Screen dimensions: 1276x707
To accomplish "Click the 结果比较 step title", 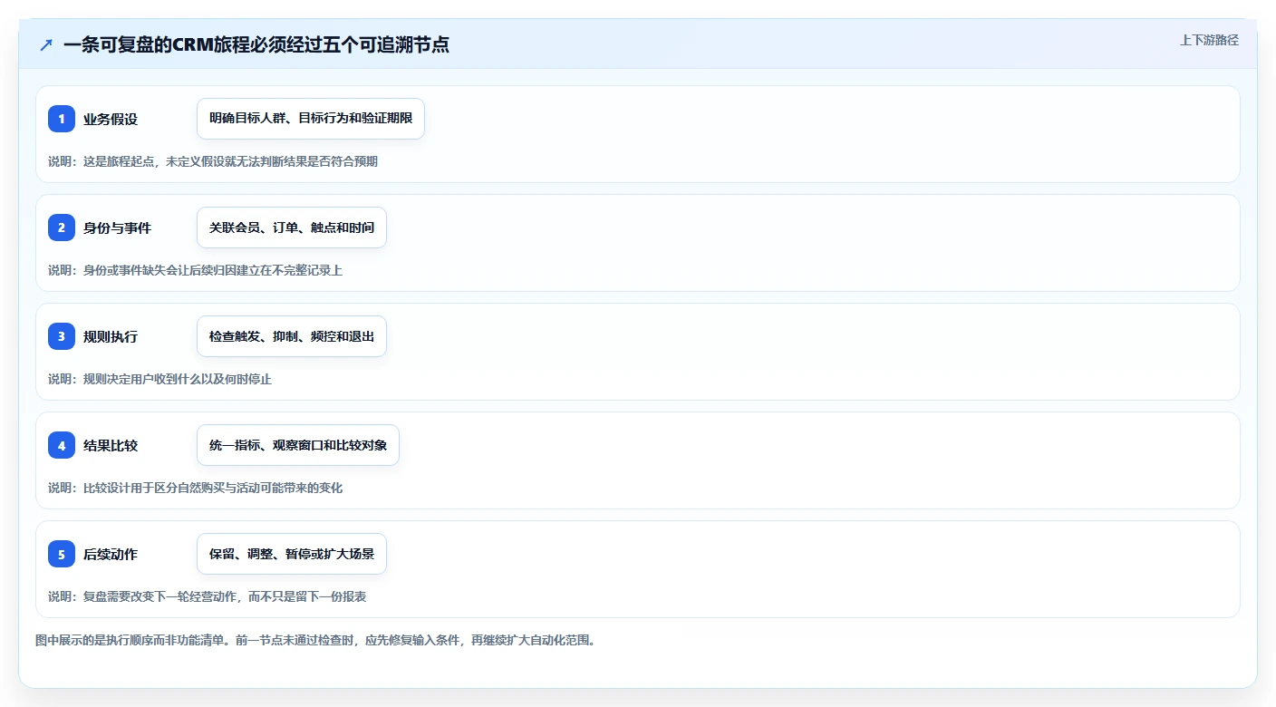I will [x=111, y=446].
